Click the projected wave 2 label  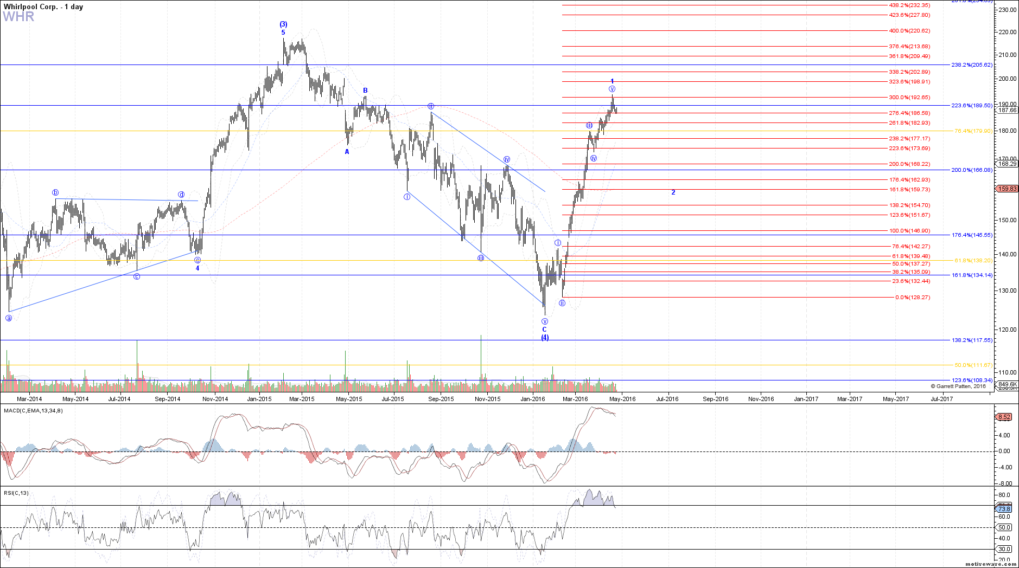[673, 192]
